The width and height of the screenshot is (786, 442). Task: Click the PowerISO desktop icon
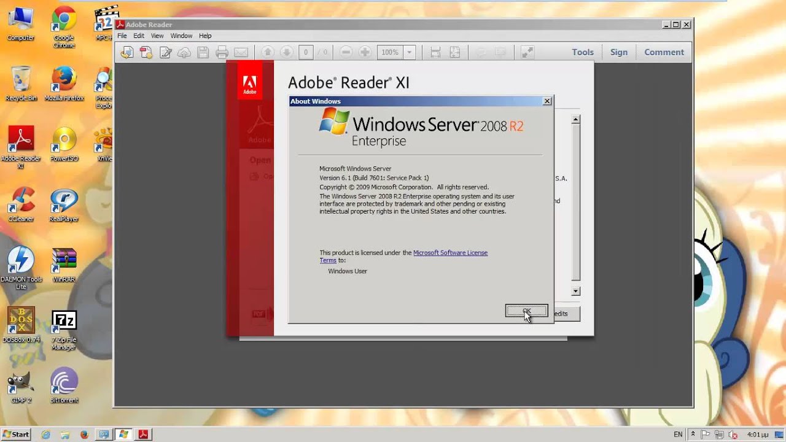click(64, 145)
